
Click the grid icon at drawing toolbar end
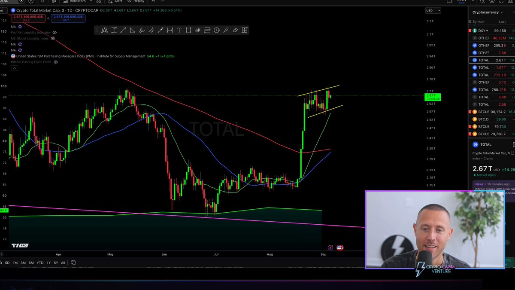(244, 30)
